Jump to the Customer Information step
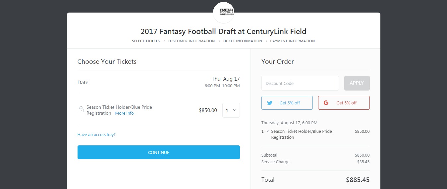Image resolution: width=447 pixels, height=189 pixels. 191,41
